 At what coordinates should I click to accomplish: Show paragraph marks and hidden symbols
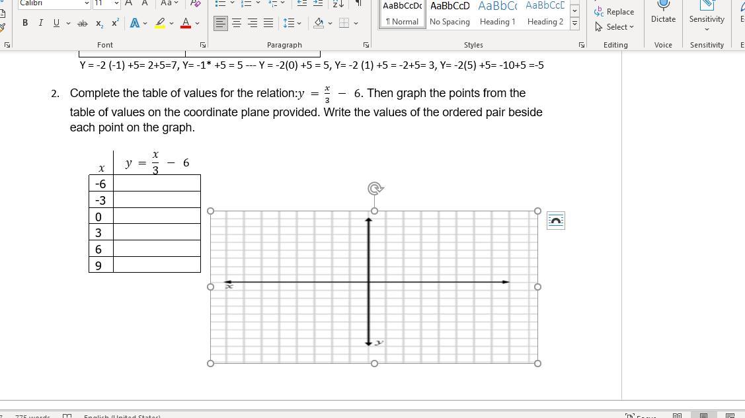[358, 4]
